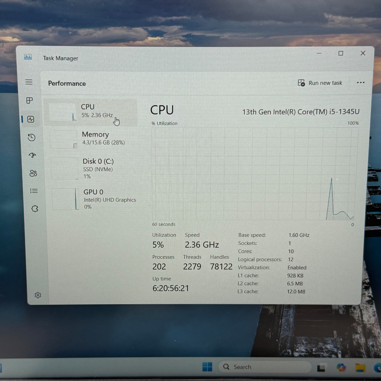Screen dimensions: 381x381
Task: Select the Performance page icon in sidebar
Action: click(31, 119)
